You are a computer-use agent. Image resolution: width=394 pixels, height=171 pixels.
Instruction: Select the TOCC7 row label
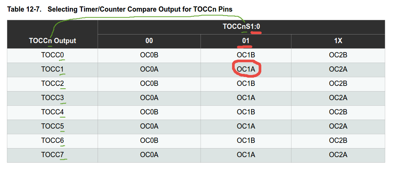[52, 154]
